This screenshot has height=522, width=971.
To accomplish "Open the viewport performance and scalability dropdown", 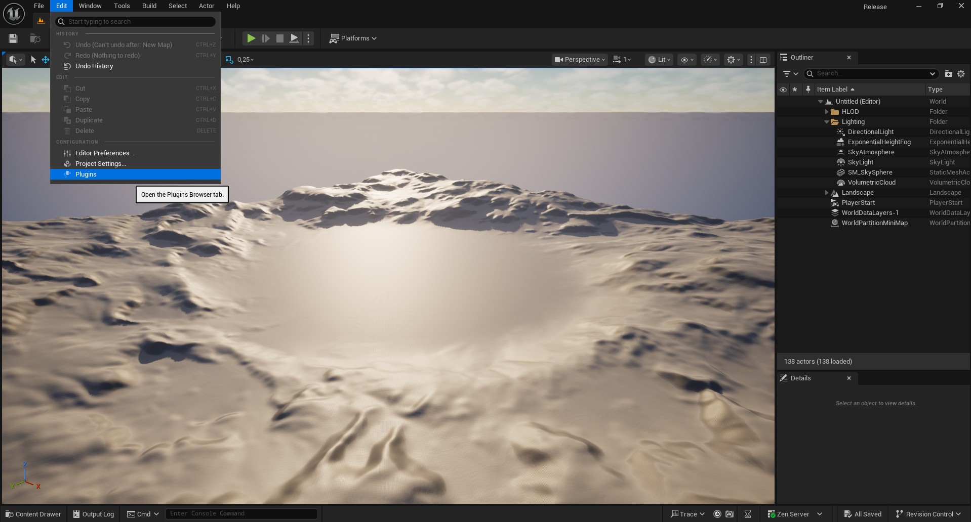I will point(710,60).
